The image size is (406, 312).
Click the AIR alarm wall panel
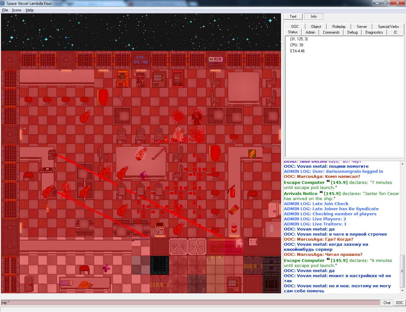215,60
